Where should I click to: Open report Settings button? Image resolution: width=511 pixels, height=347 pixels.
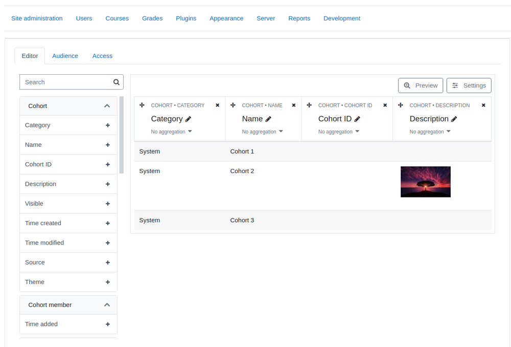469,85
